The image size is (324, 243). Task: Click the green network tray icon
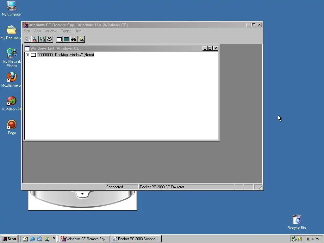pyautogui.click(x=294, y=239)
